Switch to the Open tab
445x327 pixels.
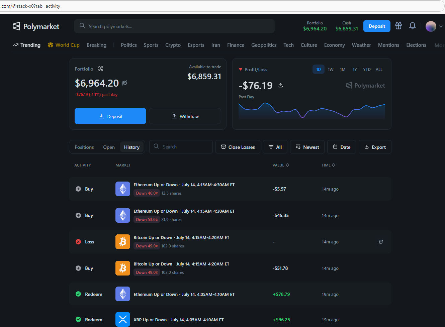pyautogui.click(x=109, y=147)
